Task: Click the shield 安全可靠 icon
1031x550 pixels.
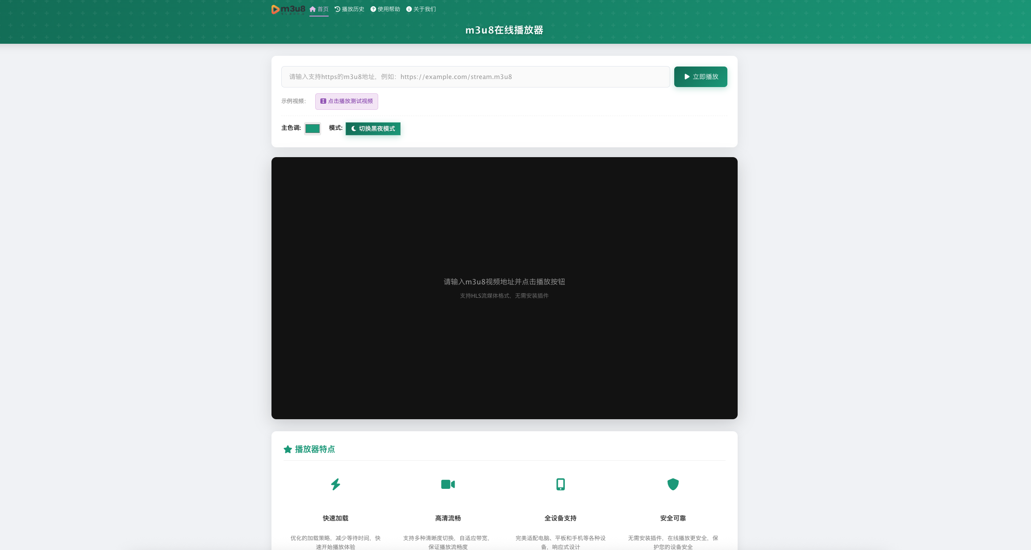Action: 673,484
